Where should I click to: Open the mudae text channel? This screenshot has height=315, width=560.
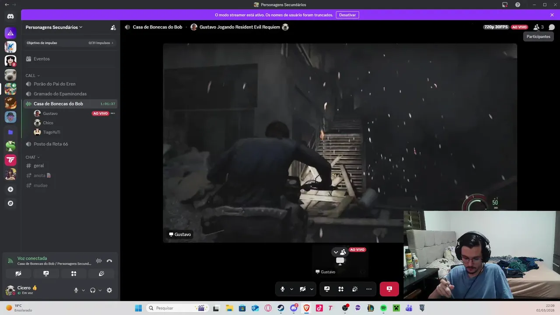click(70, 185)
